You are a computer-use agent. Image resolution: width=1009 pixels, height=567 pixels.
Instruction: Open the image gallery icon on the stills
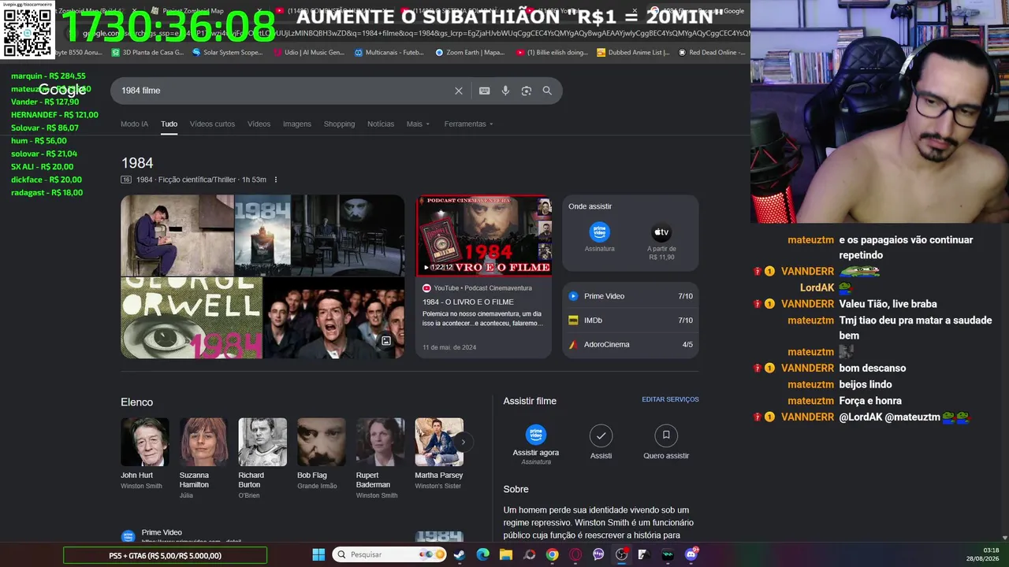pyautogui.click(x=386, y=341)
